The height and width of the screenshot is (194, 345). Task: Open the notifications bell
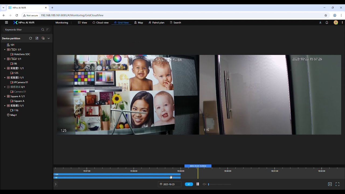[327, 23]
